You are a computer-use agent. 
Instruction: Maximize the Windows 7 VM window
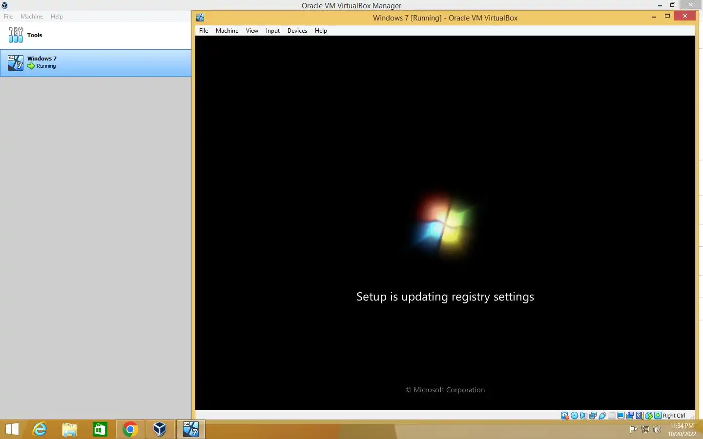click(667, 16)
